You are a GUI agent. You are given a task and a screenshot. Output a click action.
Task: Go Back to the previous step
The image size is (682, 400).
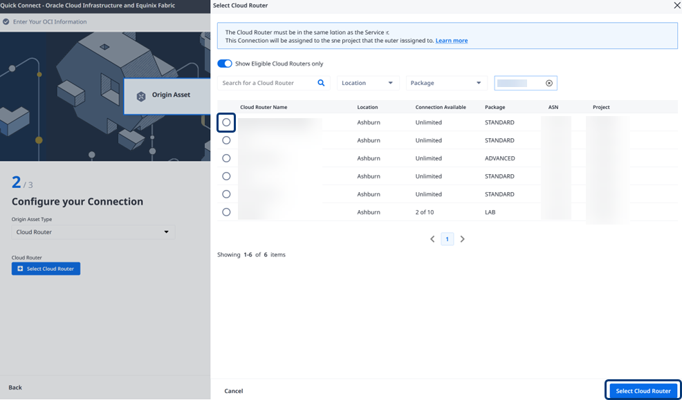(15, 388)
